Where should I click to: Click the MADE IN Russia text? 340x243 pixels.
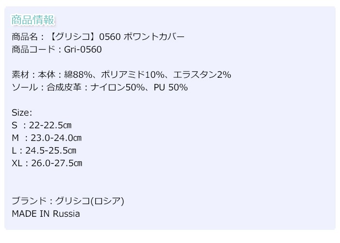[x=46, y=214]
